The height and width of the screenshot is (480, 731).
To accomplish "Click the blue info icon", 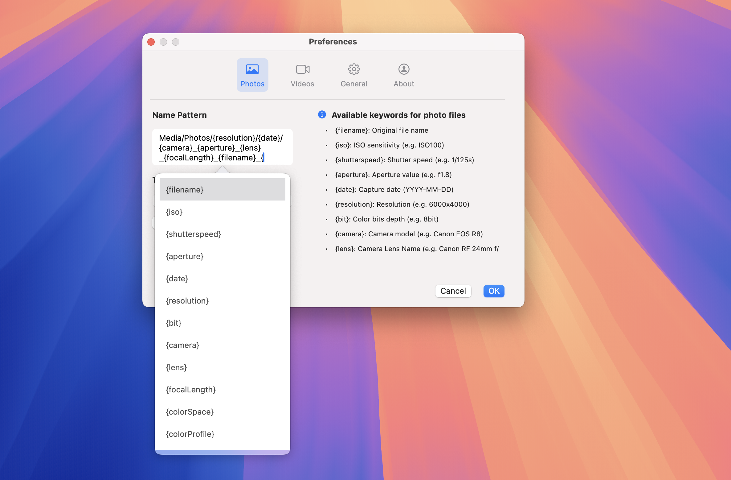I will 322,115.
